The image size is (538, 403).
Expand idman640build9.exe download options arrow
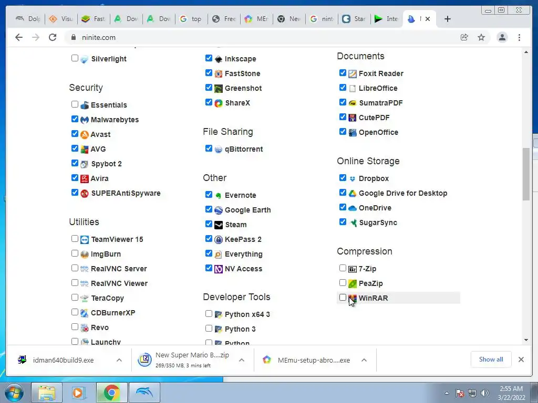tap(119, 360)
